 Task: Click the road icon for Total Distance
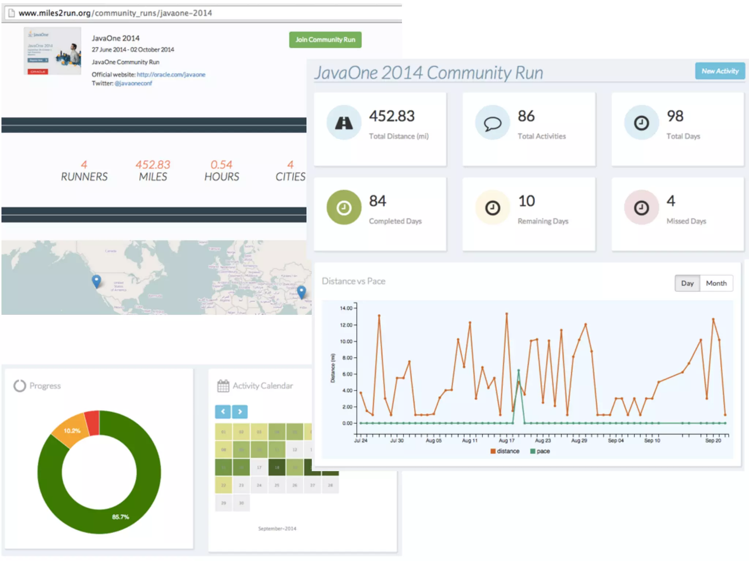pos(344,123)
